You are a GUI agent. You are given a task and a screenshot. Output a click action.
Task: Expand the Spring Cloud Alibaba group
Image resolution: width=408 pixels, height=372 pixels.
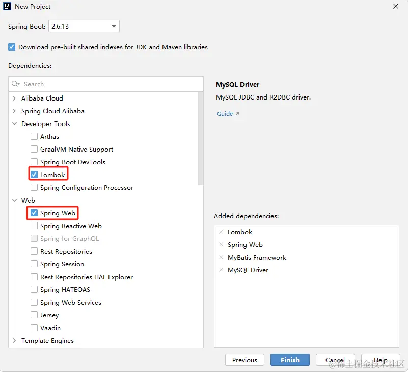[14, 111]
